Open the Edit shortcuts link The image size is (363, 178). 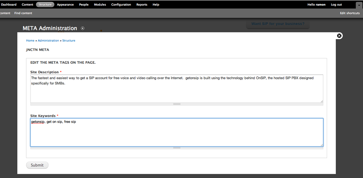350,13
